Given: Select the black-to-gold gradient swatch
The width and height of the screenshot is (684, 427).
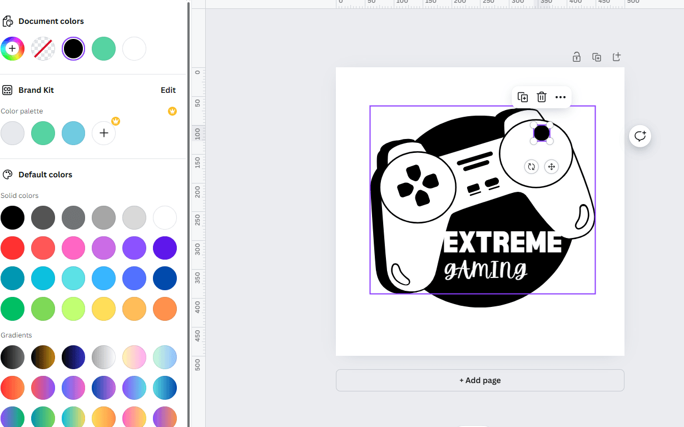Looking at the screenshot, I should pyautogui.click(x=43, y=357).
